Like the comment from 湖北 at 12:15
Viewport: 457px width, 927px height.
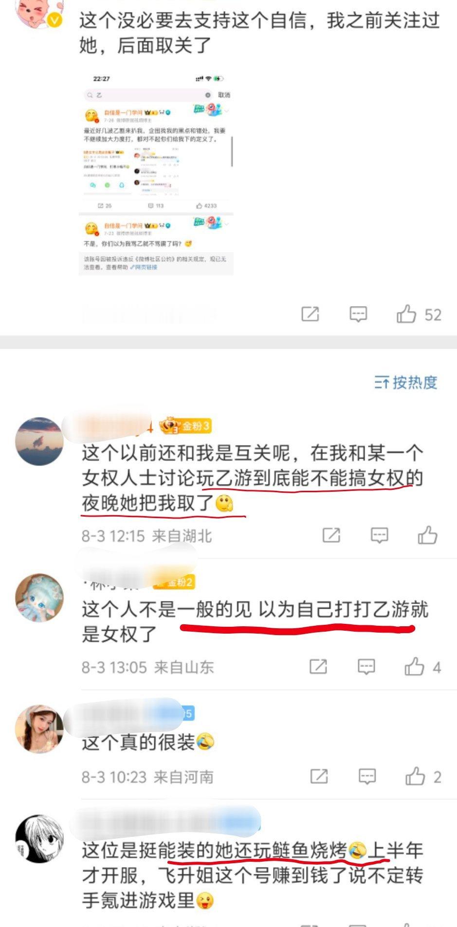pyautogui.click(x=427, y=535)
